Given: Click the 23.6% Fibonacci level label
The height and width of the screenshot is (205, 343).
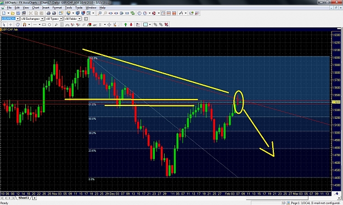Looking at the screenshot, I should [92, 151].
